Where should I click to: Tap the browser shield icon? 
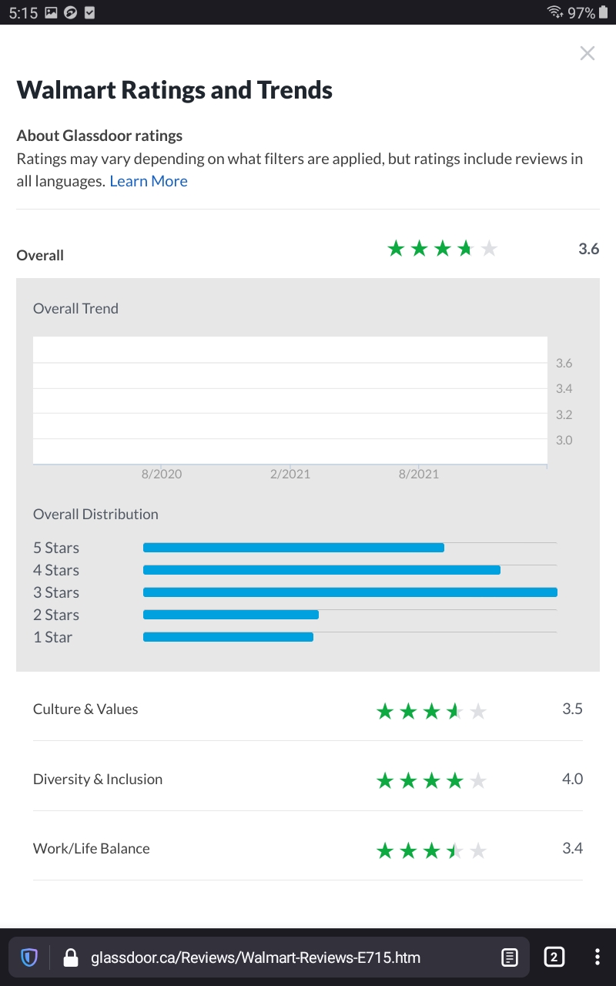click(x=29, y=957)
